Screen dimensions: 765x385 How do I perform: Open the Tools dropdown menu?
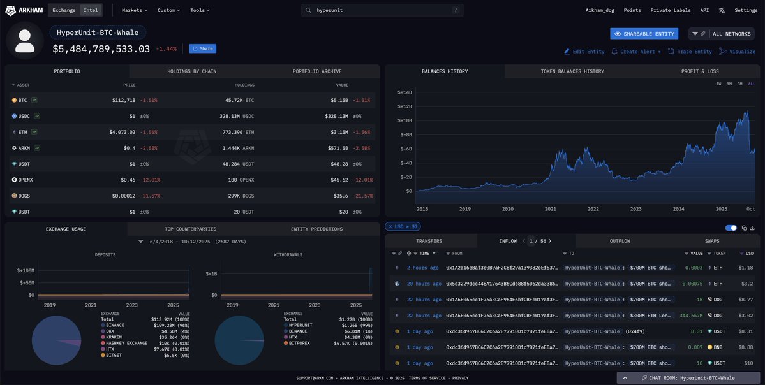point(200,10)
